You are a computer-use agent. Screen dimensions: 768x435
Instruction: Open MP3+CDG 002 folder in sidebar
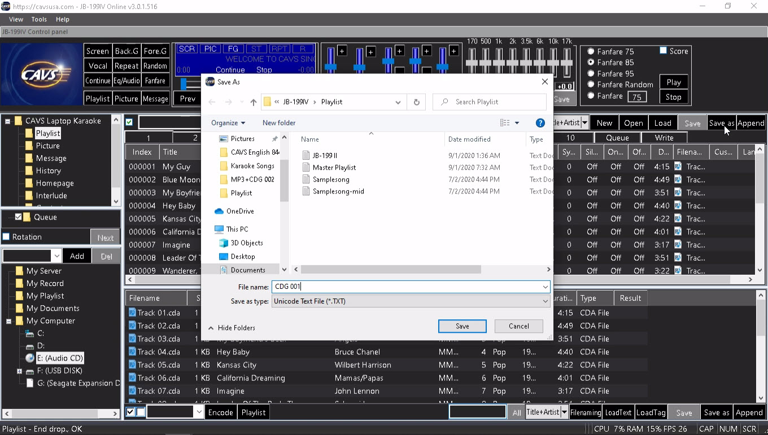point(247,179)
